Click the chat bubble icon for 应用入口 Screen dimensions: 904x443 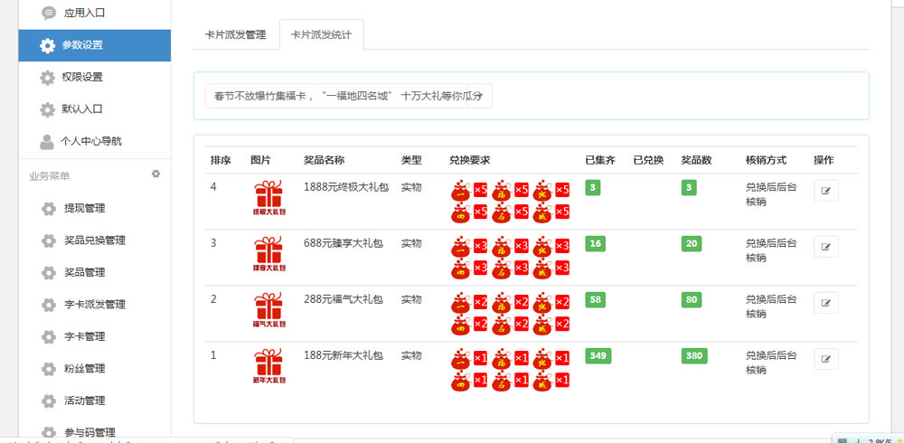pyautogui.click(x=48, y=13)
